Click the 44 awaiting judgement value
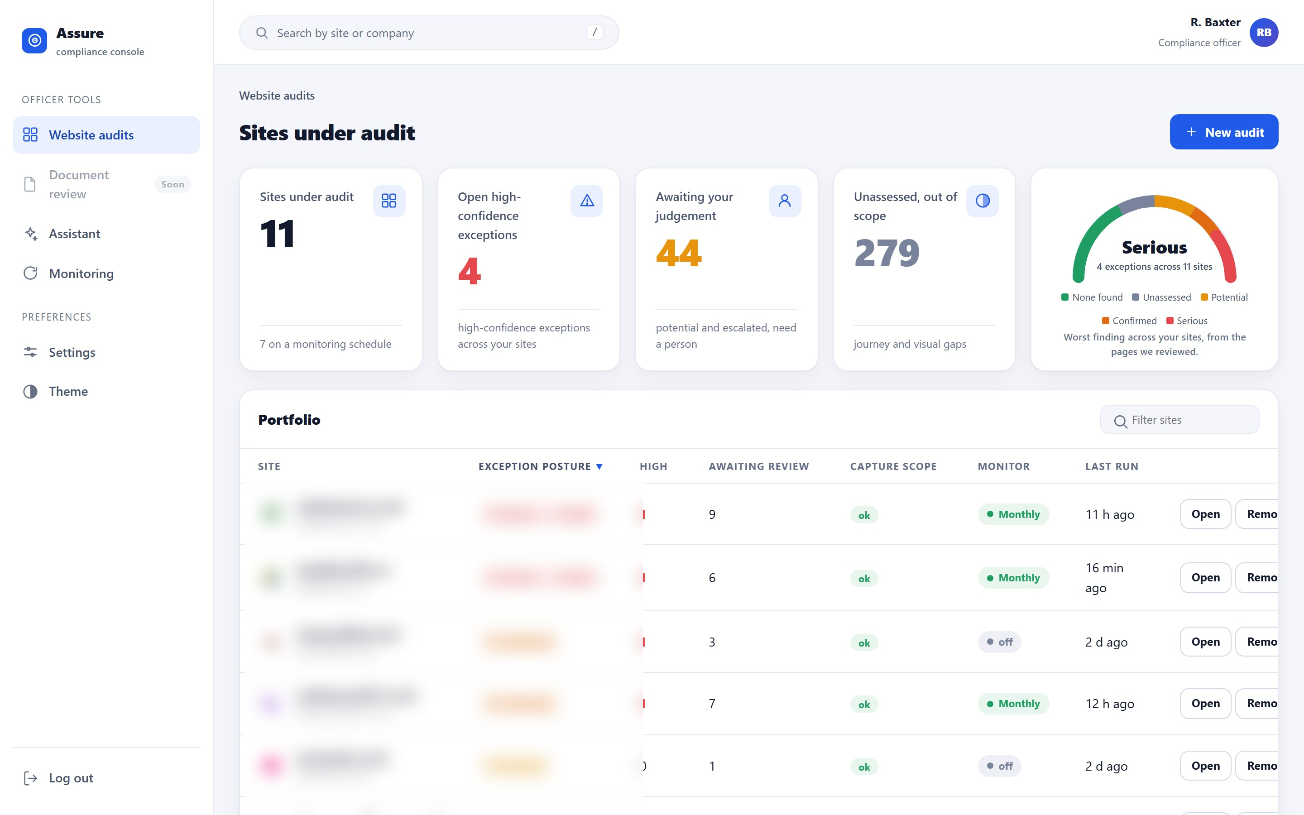Viewport: 1304px width, 815px height. (679, 253)
